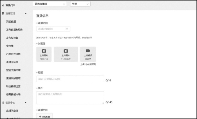Image resolution: width=197 pixels, height=119 pixels.
Task: Click the 提前1天预告 hint text
Action: pyautogui.click(x=64, y=38)
